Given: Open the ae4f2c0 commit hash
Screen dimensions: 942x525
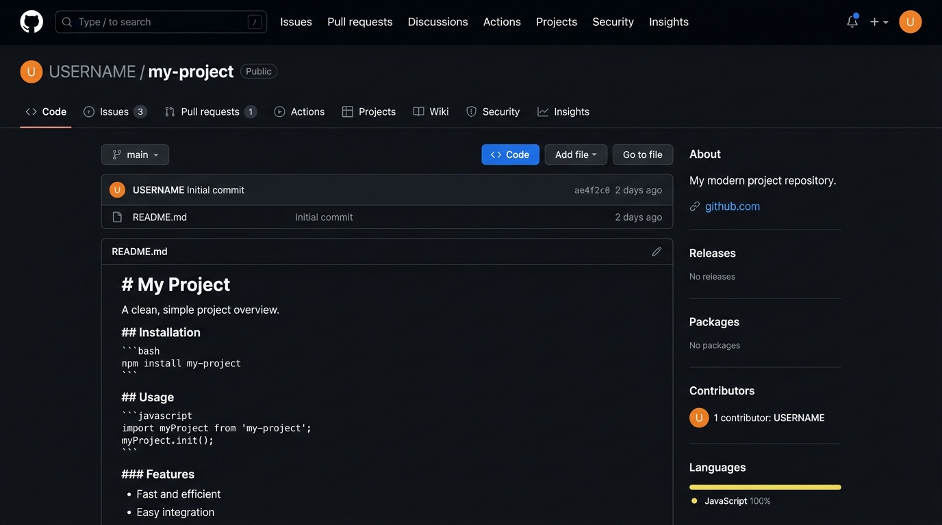Looking at the screenshot, I should 591,190.
